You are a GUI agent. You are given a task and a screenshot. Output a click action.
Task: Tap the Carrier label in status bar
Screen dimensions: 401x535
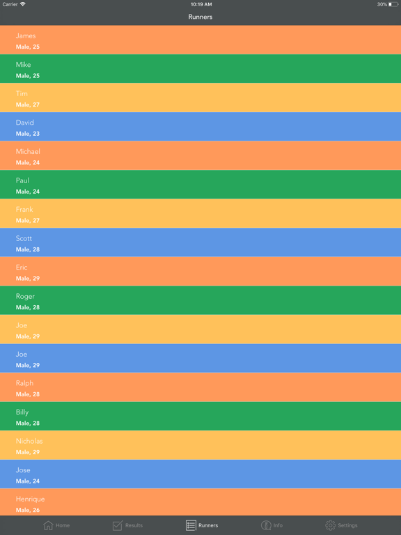[x=10, y=4]
